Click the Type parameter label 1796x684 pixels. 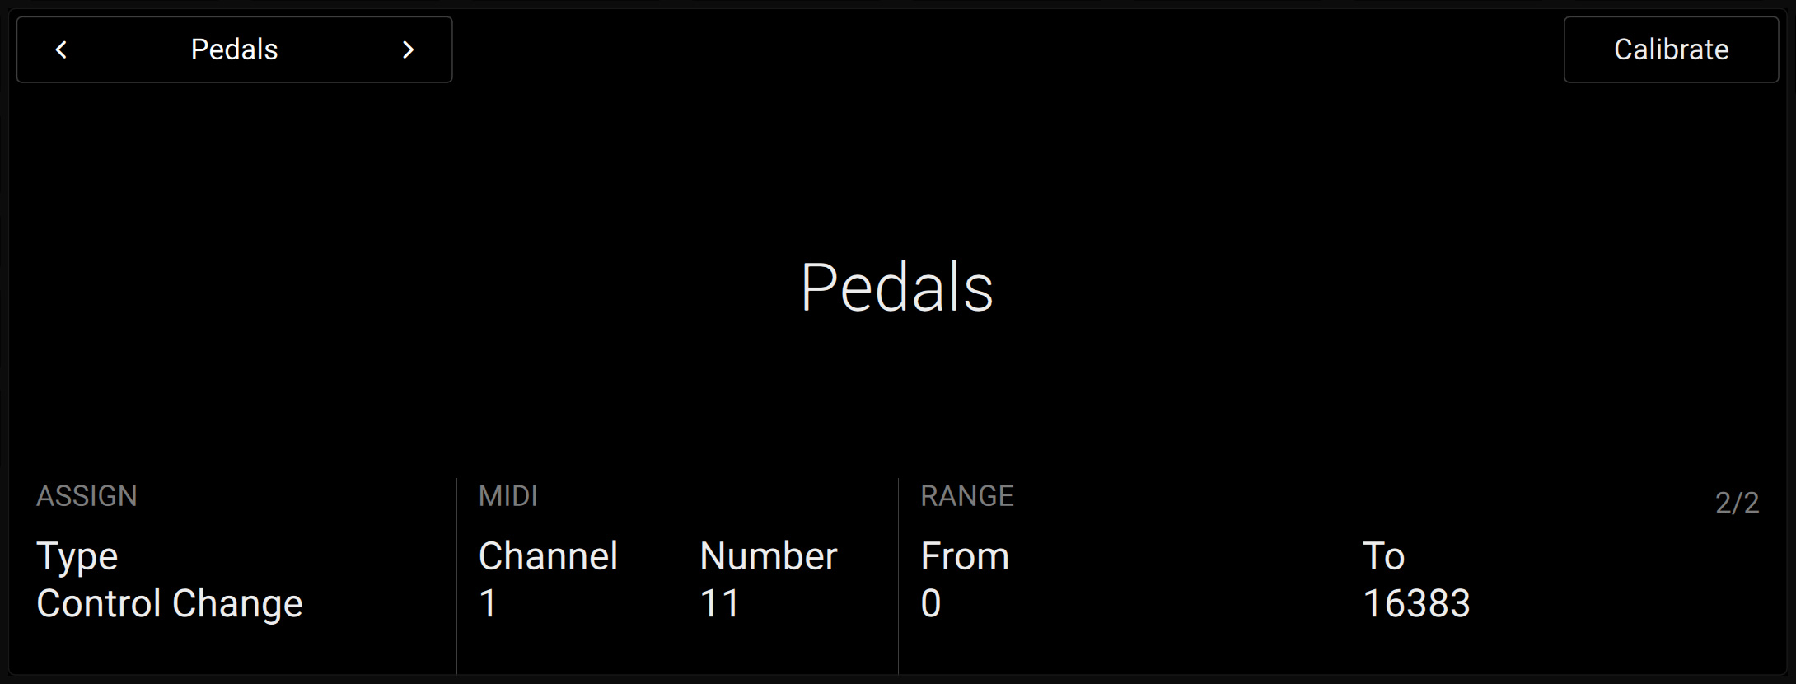point(77,557)
